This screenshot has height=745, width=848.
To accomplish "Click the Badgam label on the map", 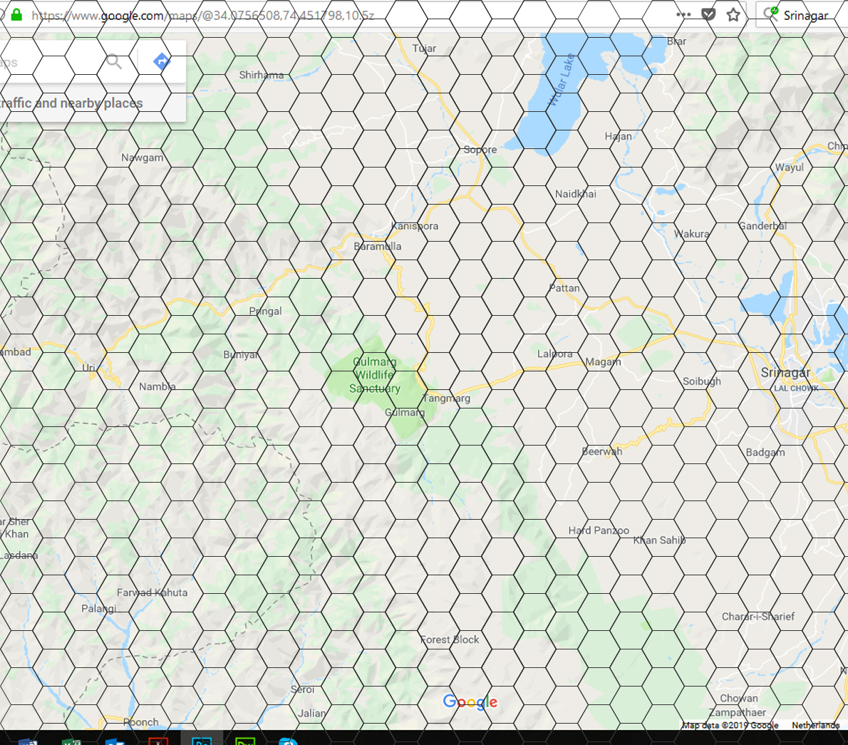I will click(765, 452).
